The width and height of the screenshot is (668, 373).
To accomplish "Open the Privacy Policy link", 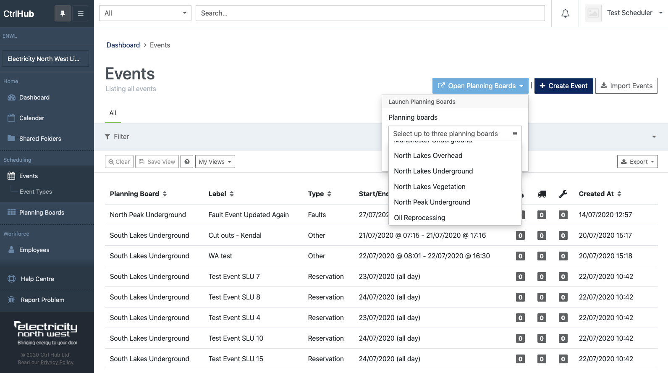I will [57, 362].
